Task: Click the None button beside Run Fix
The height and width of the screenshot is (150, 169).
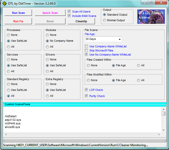Action: pyautogui.click(x=50, y=21)
